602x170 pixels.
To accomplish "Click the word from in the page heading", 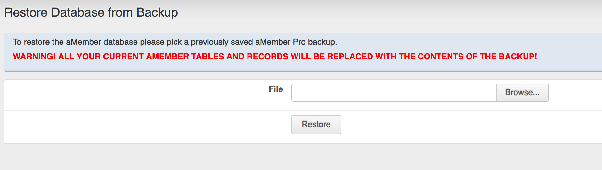I will (x=120, y=13).
